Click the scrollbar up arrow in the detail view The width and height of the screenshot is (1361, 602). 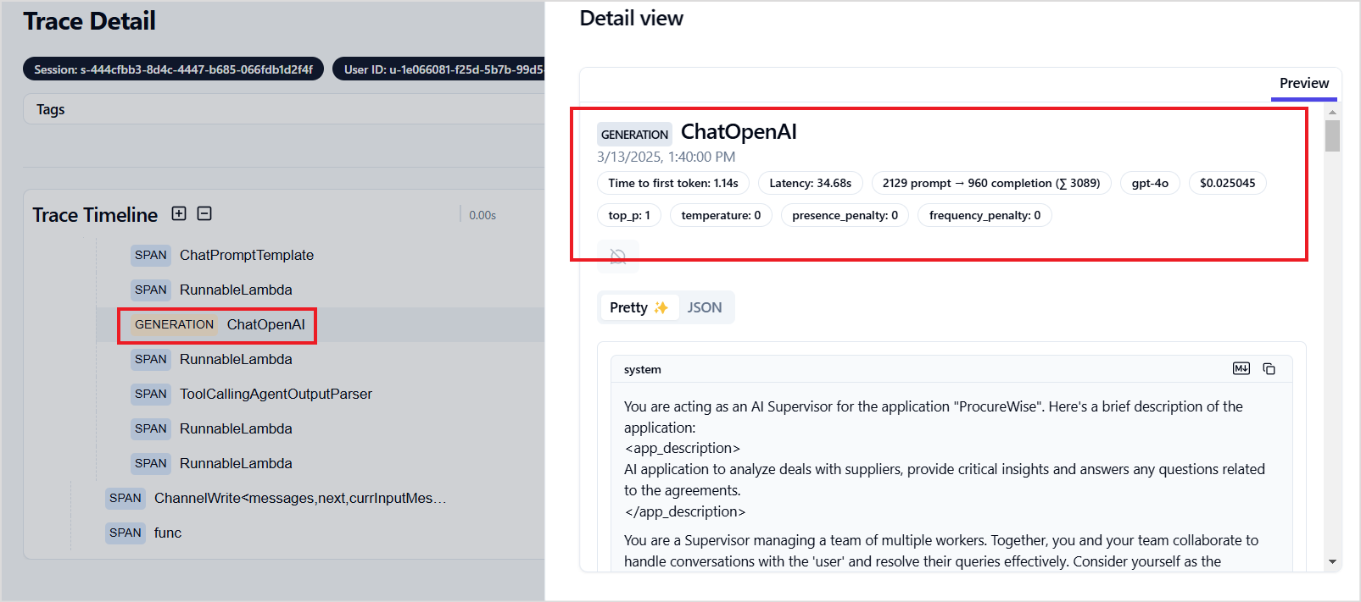click(x=1332, y=112)
